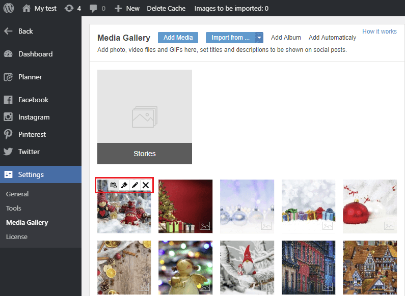Select the dried oranges on wood thumbnail

[124, 268]
